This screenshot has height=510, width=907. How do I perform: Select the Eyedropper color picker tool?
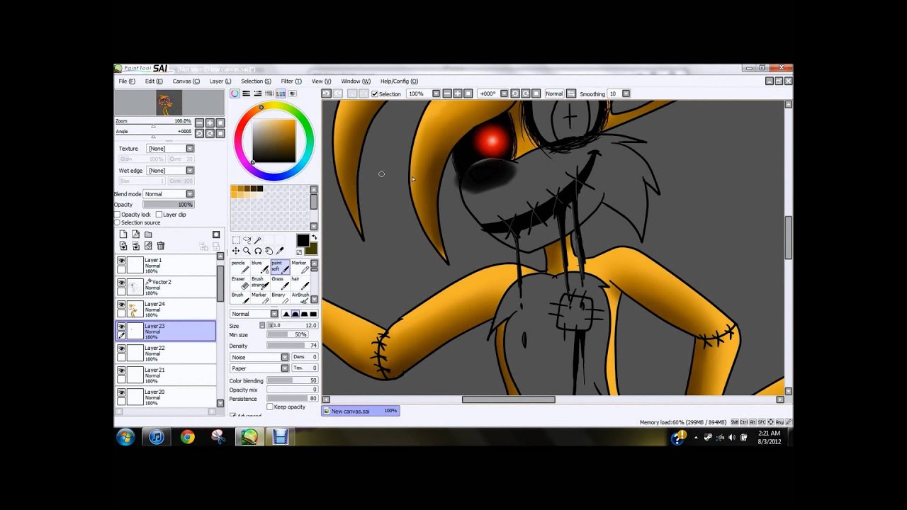tap(280, 251)
